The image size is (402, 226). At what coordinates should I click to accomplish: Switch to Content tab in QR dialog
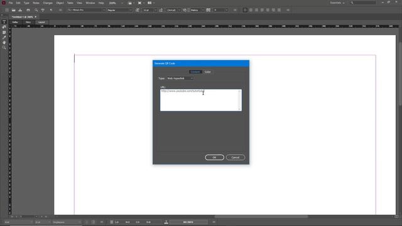coord(195,72)
